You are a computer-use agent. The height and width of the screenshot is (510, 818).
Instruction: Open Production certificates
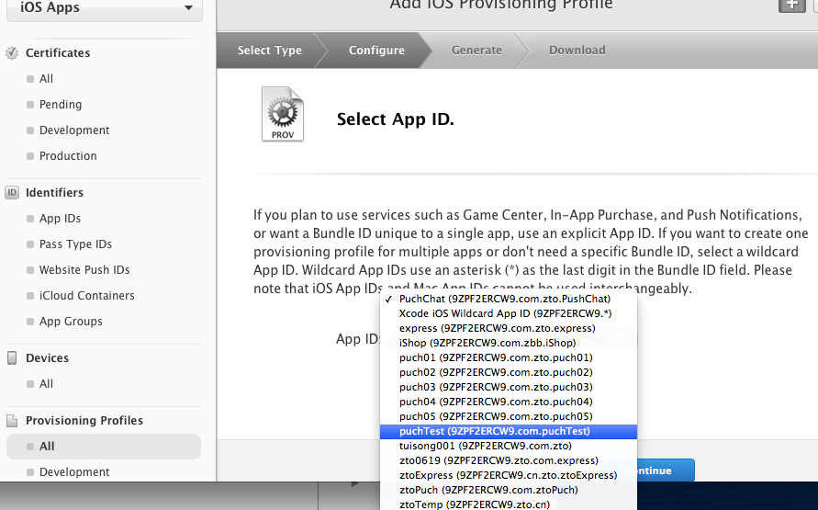pyautogui.click(x=68, y=155)
